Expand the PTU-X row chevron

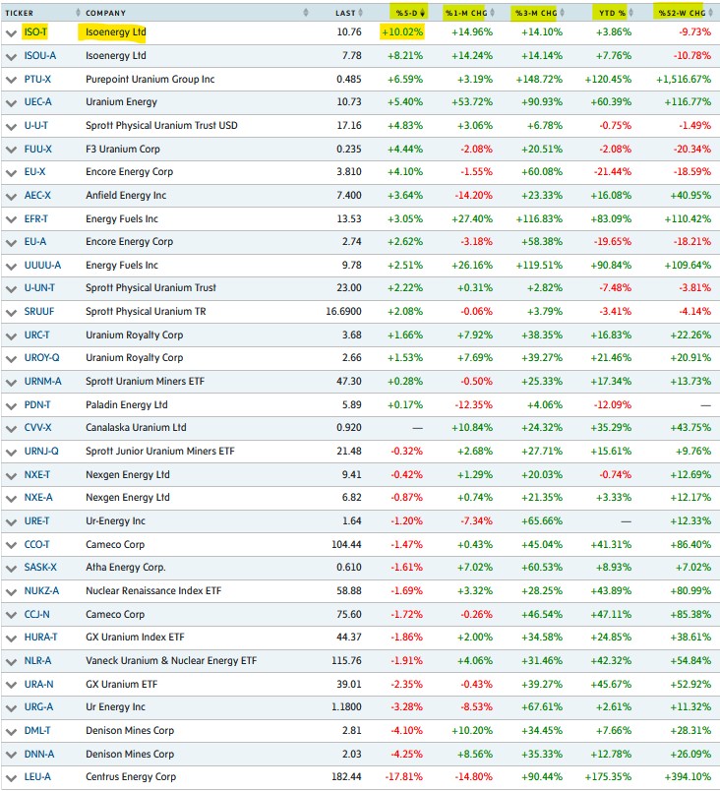[11, 81]
